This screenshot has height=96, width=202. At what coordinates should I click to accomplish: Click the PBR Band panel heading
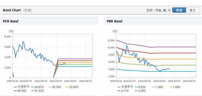114,21
